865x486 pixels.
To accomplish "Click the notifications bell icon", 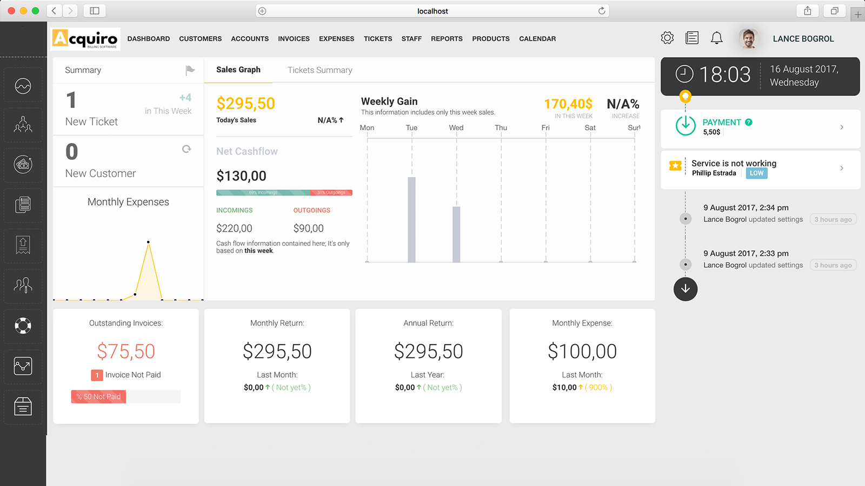I will [x=716, y=38].
